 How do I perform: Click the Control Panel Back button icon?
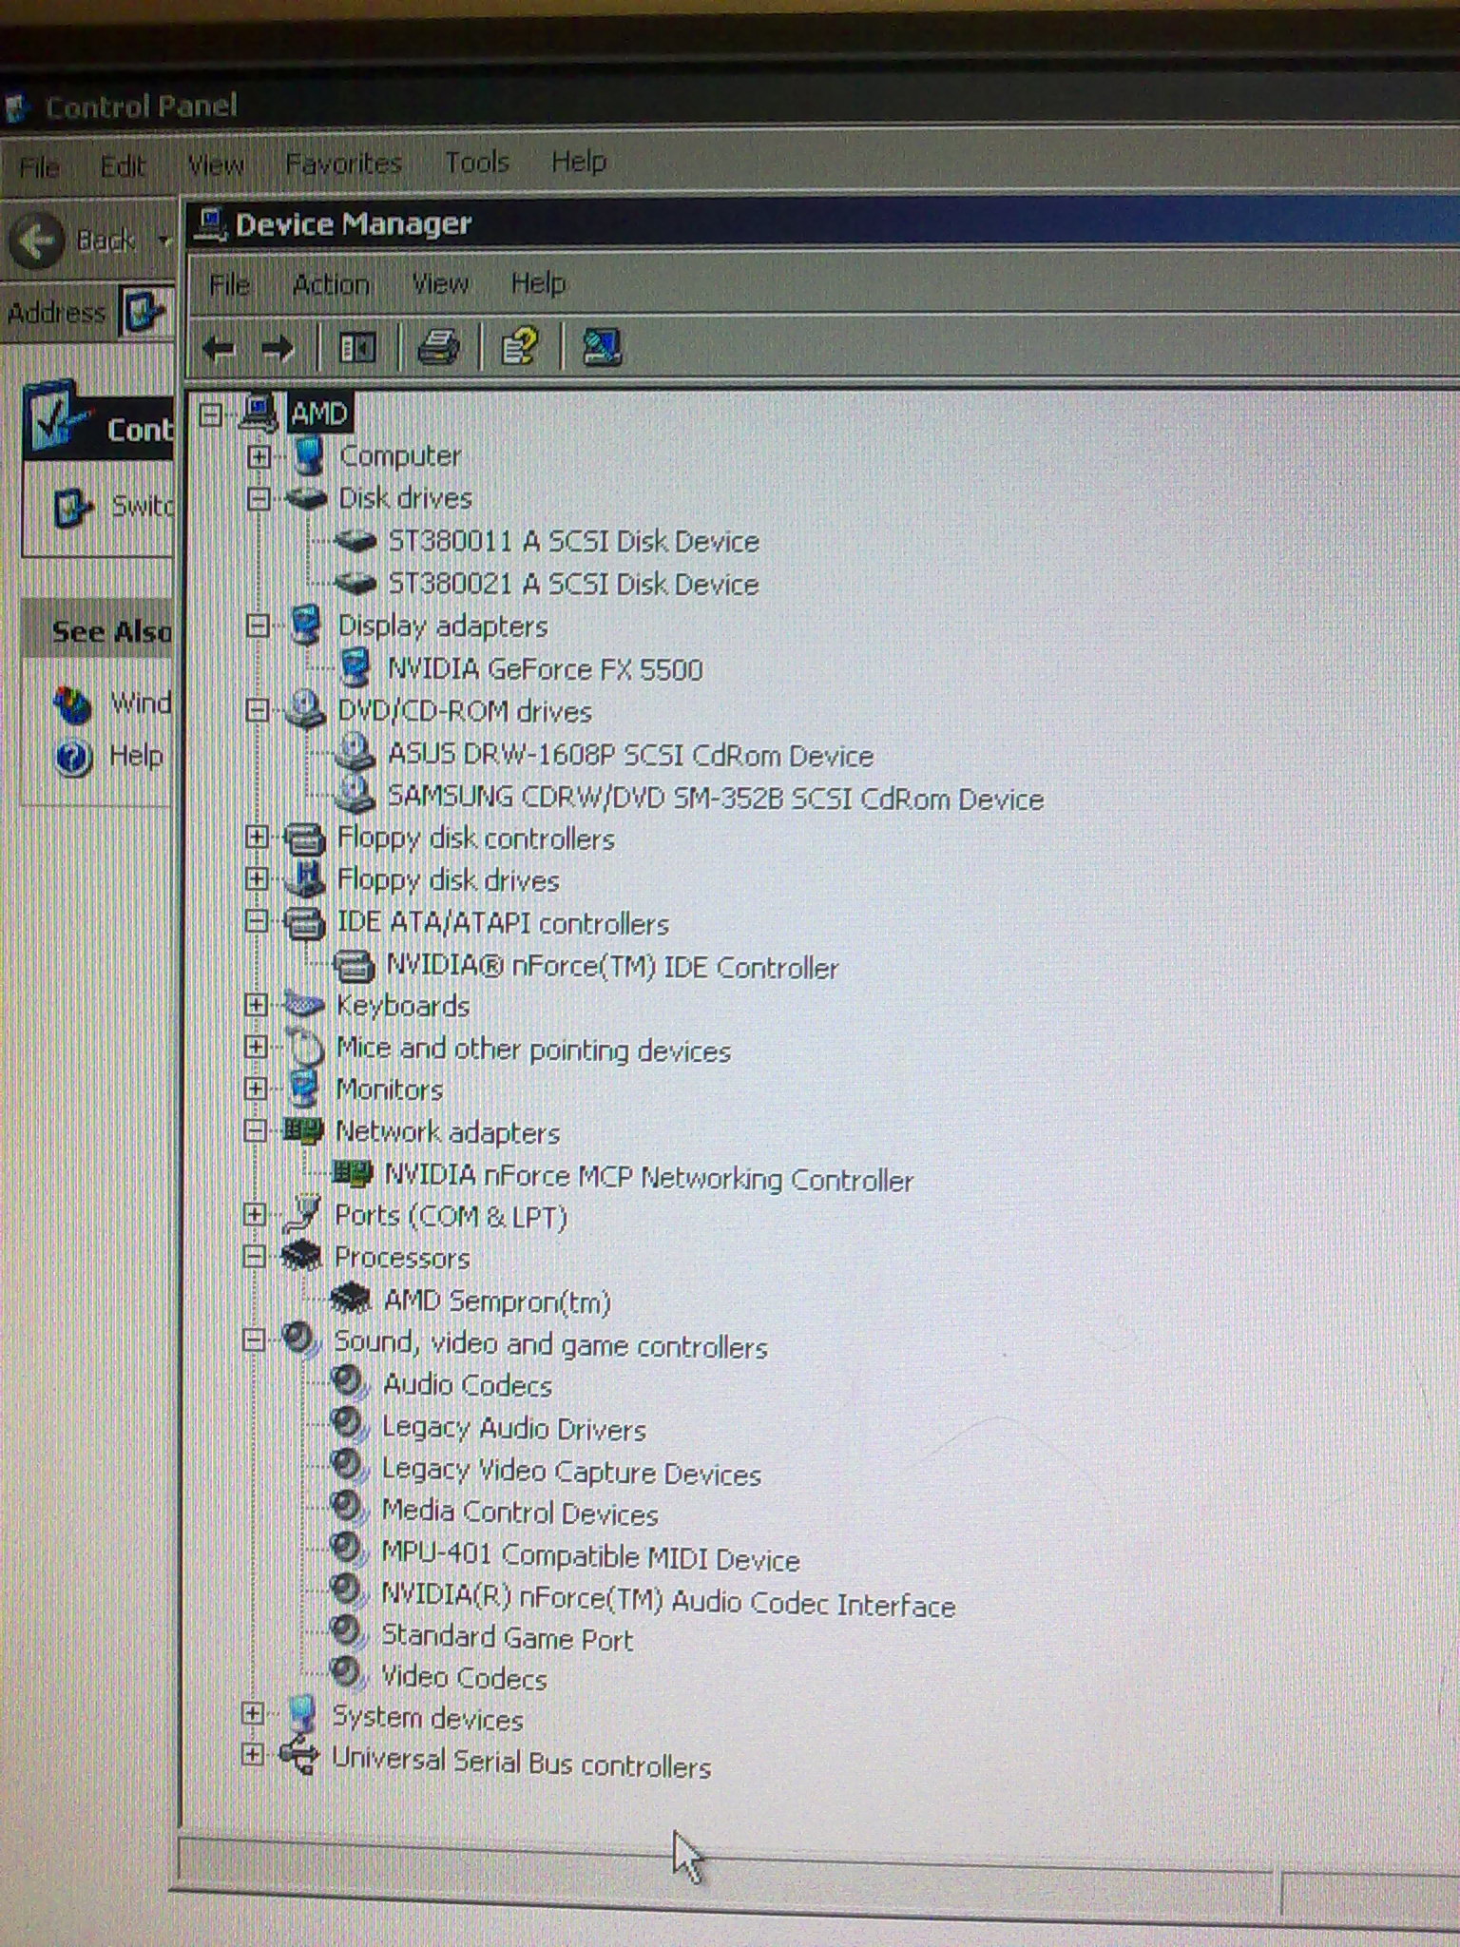[x=38, y=240]
